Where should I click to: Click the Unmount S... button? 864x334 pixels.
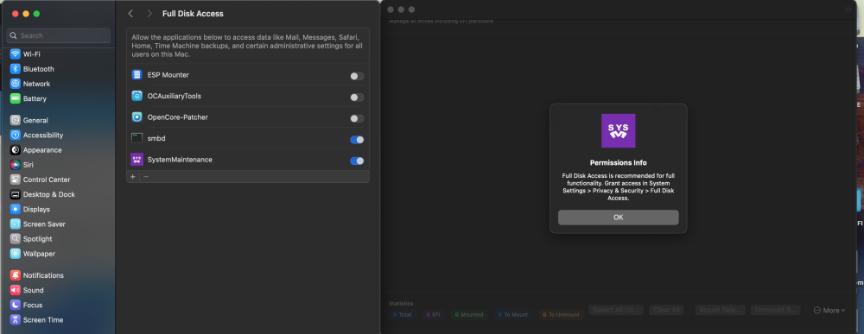coord(775,310)
